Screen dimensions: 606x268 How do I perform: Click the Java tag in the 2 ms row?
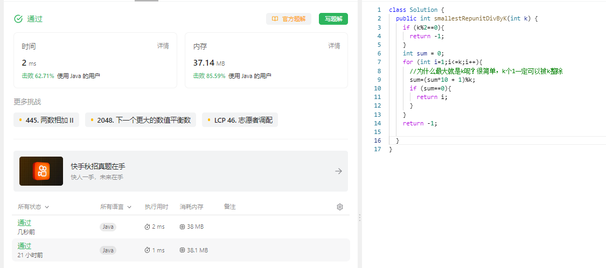[108, 227]
